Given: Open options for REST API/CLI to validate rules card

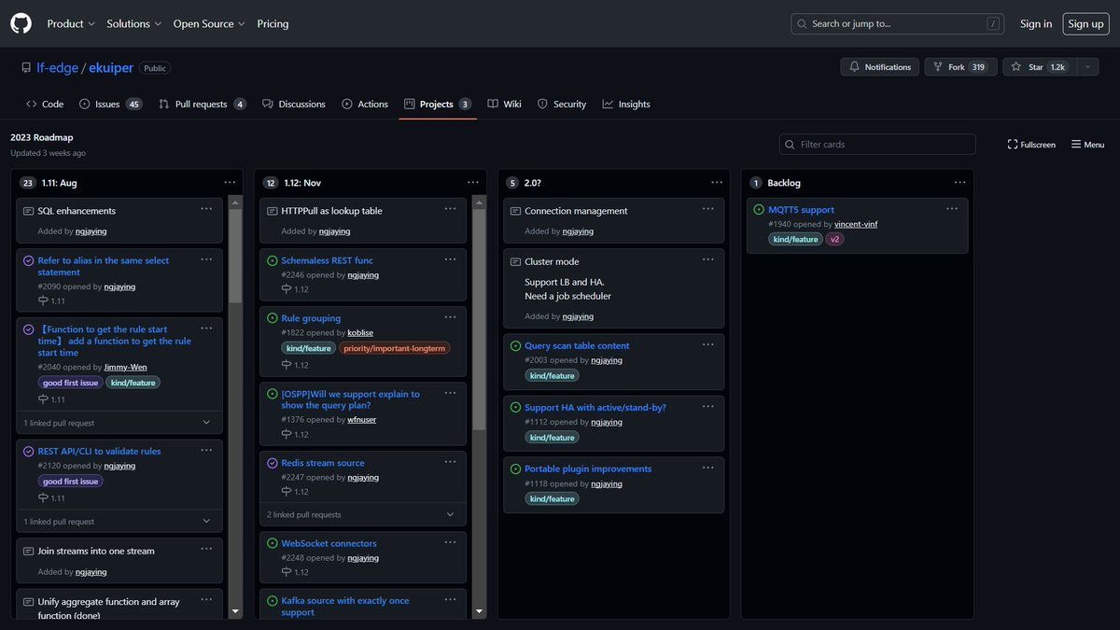Looking at the screenshot, I should [206, 449].
